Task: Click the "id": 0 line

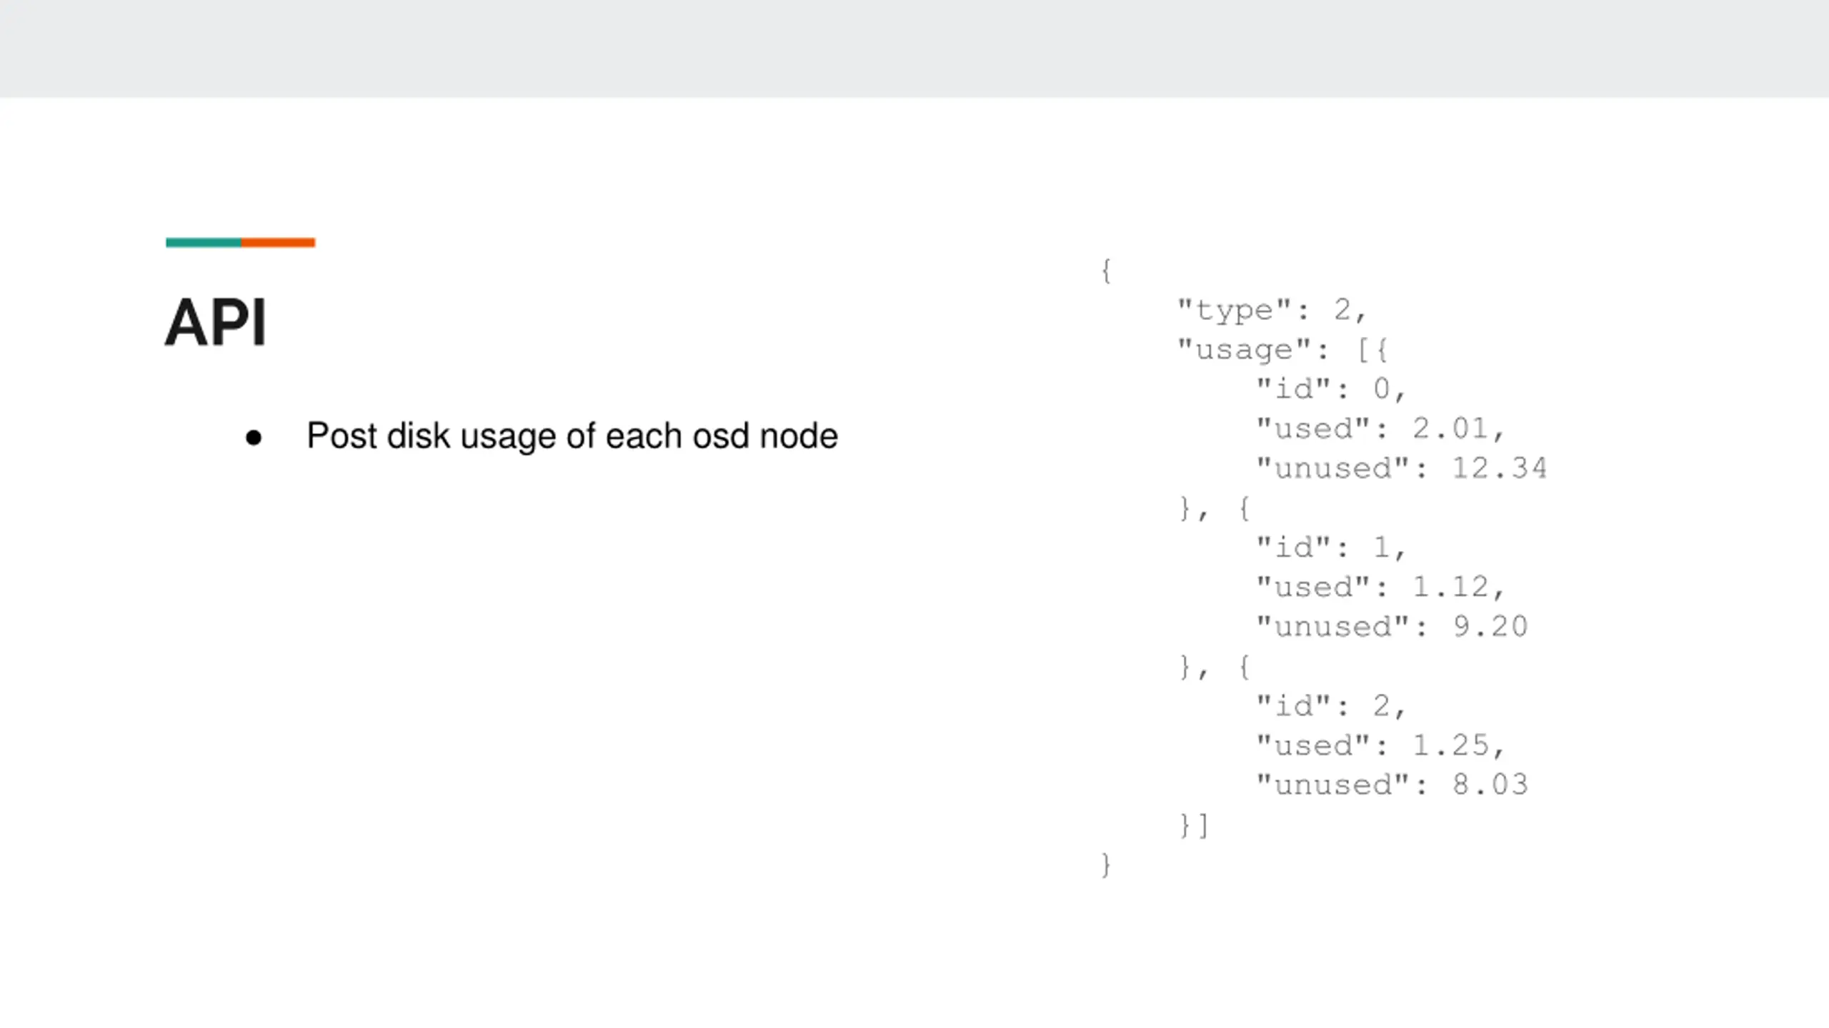Action: click(1330, 389)
